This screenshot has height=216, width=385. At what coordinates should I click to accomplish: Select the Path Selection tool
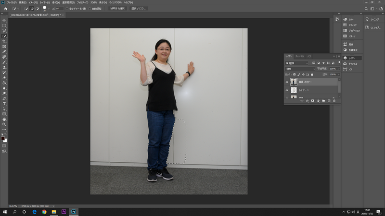tap(4, 109)
